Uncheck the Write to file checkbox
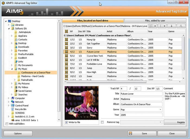Viewport: 190px width, 139px height. pyautogui.click(x=66, y=122)
